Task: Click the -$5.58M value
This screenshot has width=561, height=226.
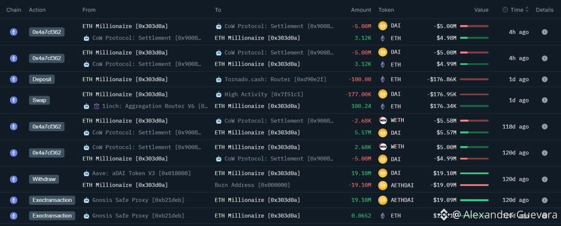Action: 445,121
